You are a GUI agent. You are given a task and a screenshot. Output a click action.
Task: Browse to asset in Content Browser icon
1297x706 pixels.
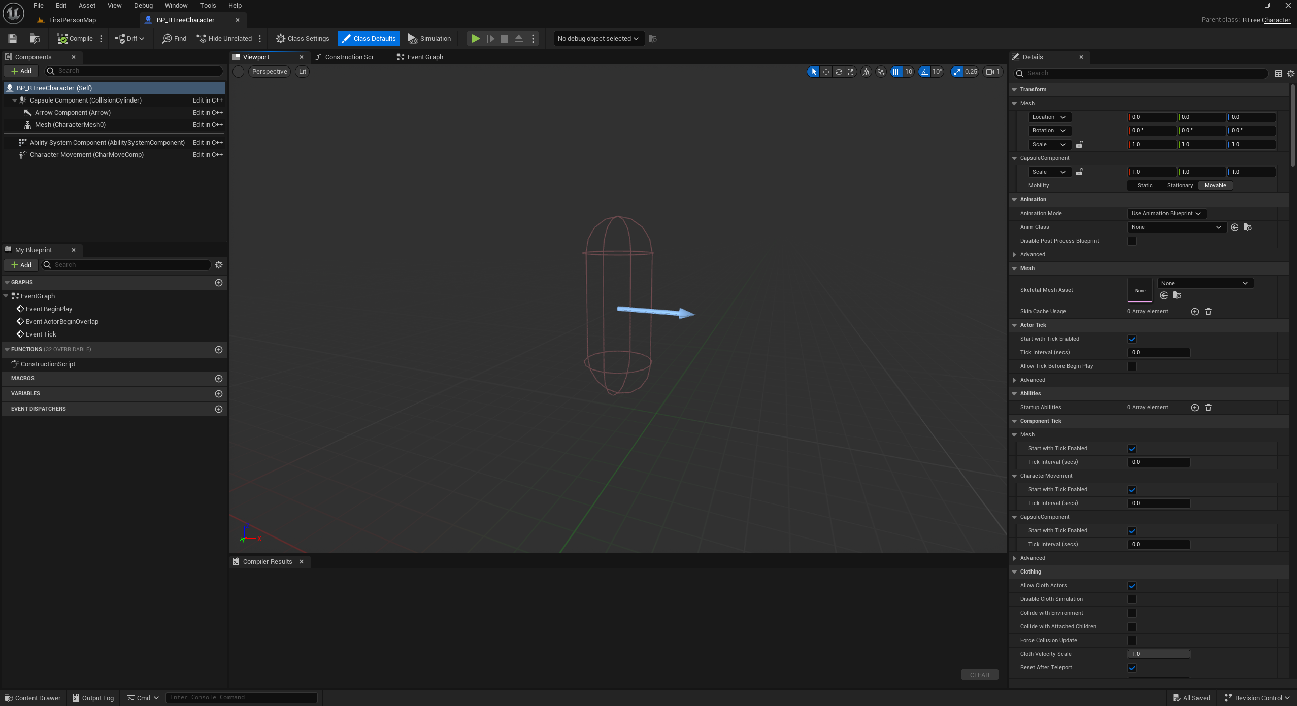(35, 39)
